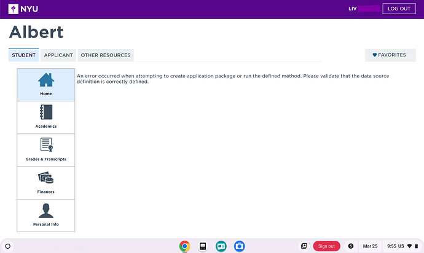The width and height of the screenshot is (424, 253).
Task: Open the ChromeOS launcher circle
Action: coord(8,246)
